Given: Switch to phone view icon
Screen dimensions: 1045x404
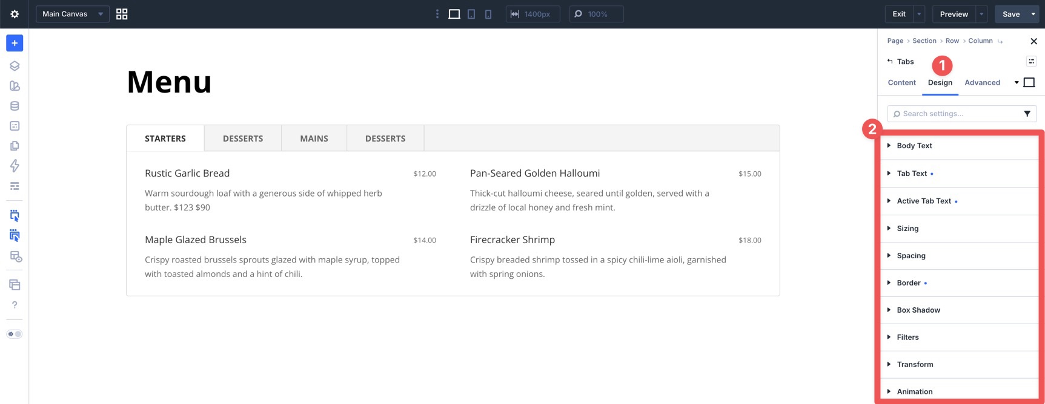Looking at the screenshot, I should [488, 14].
